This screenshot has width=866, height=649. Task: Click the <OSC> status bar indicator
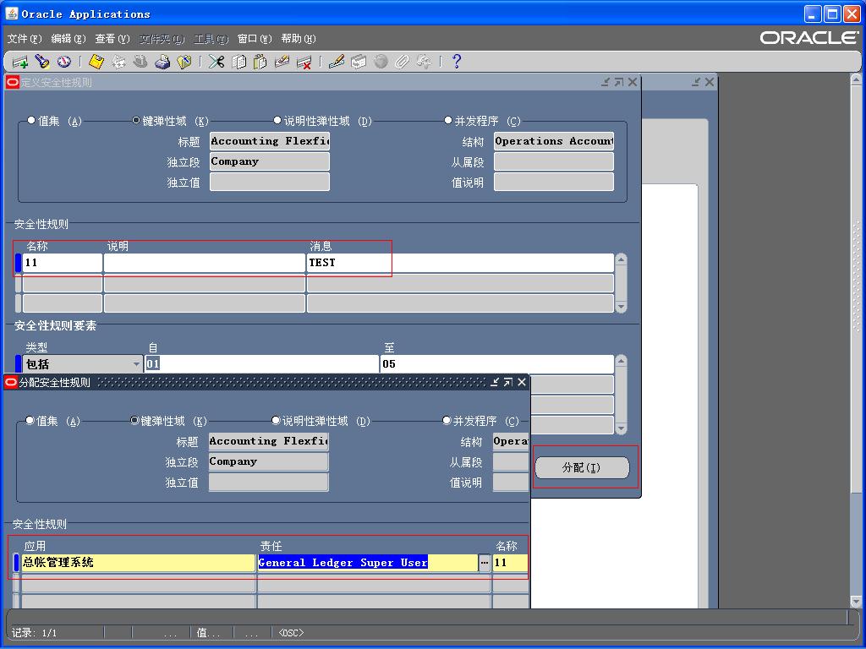(x=291, y=633)
